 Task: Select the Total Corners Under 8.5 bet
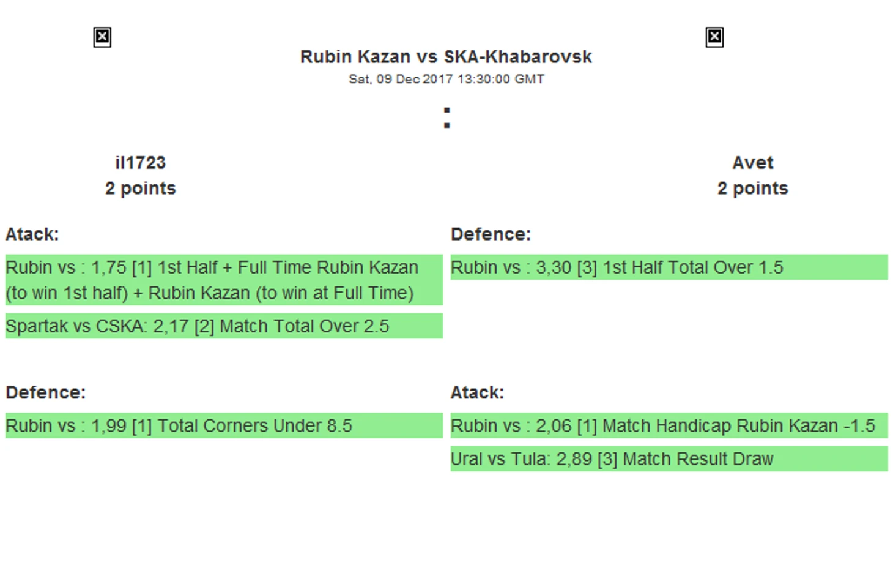(224, 425)
